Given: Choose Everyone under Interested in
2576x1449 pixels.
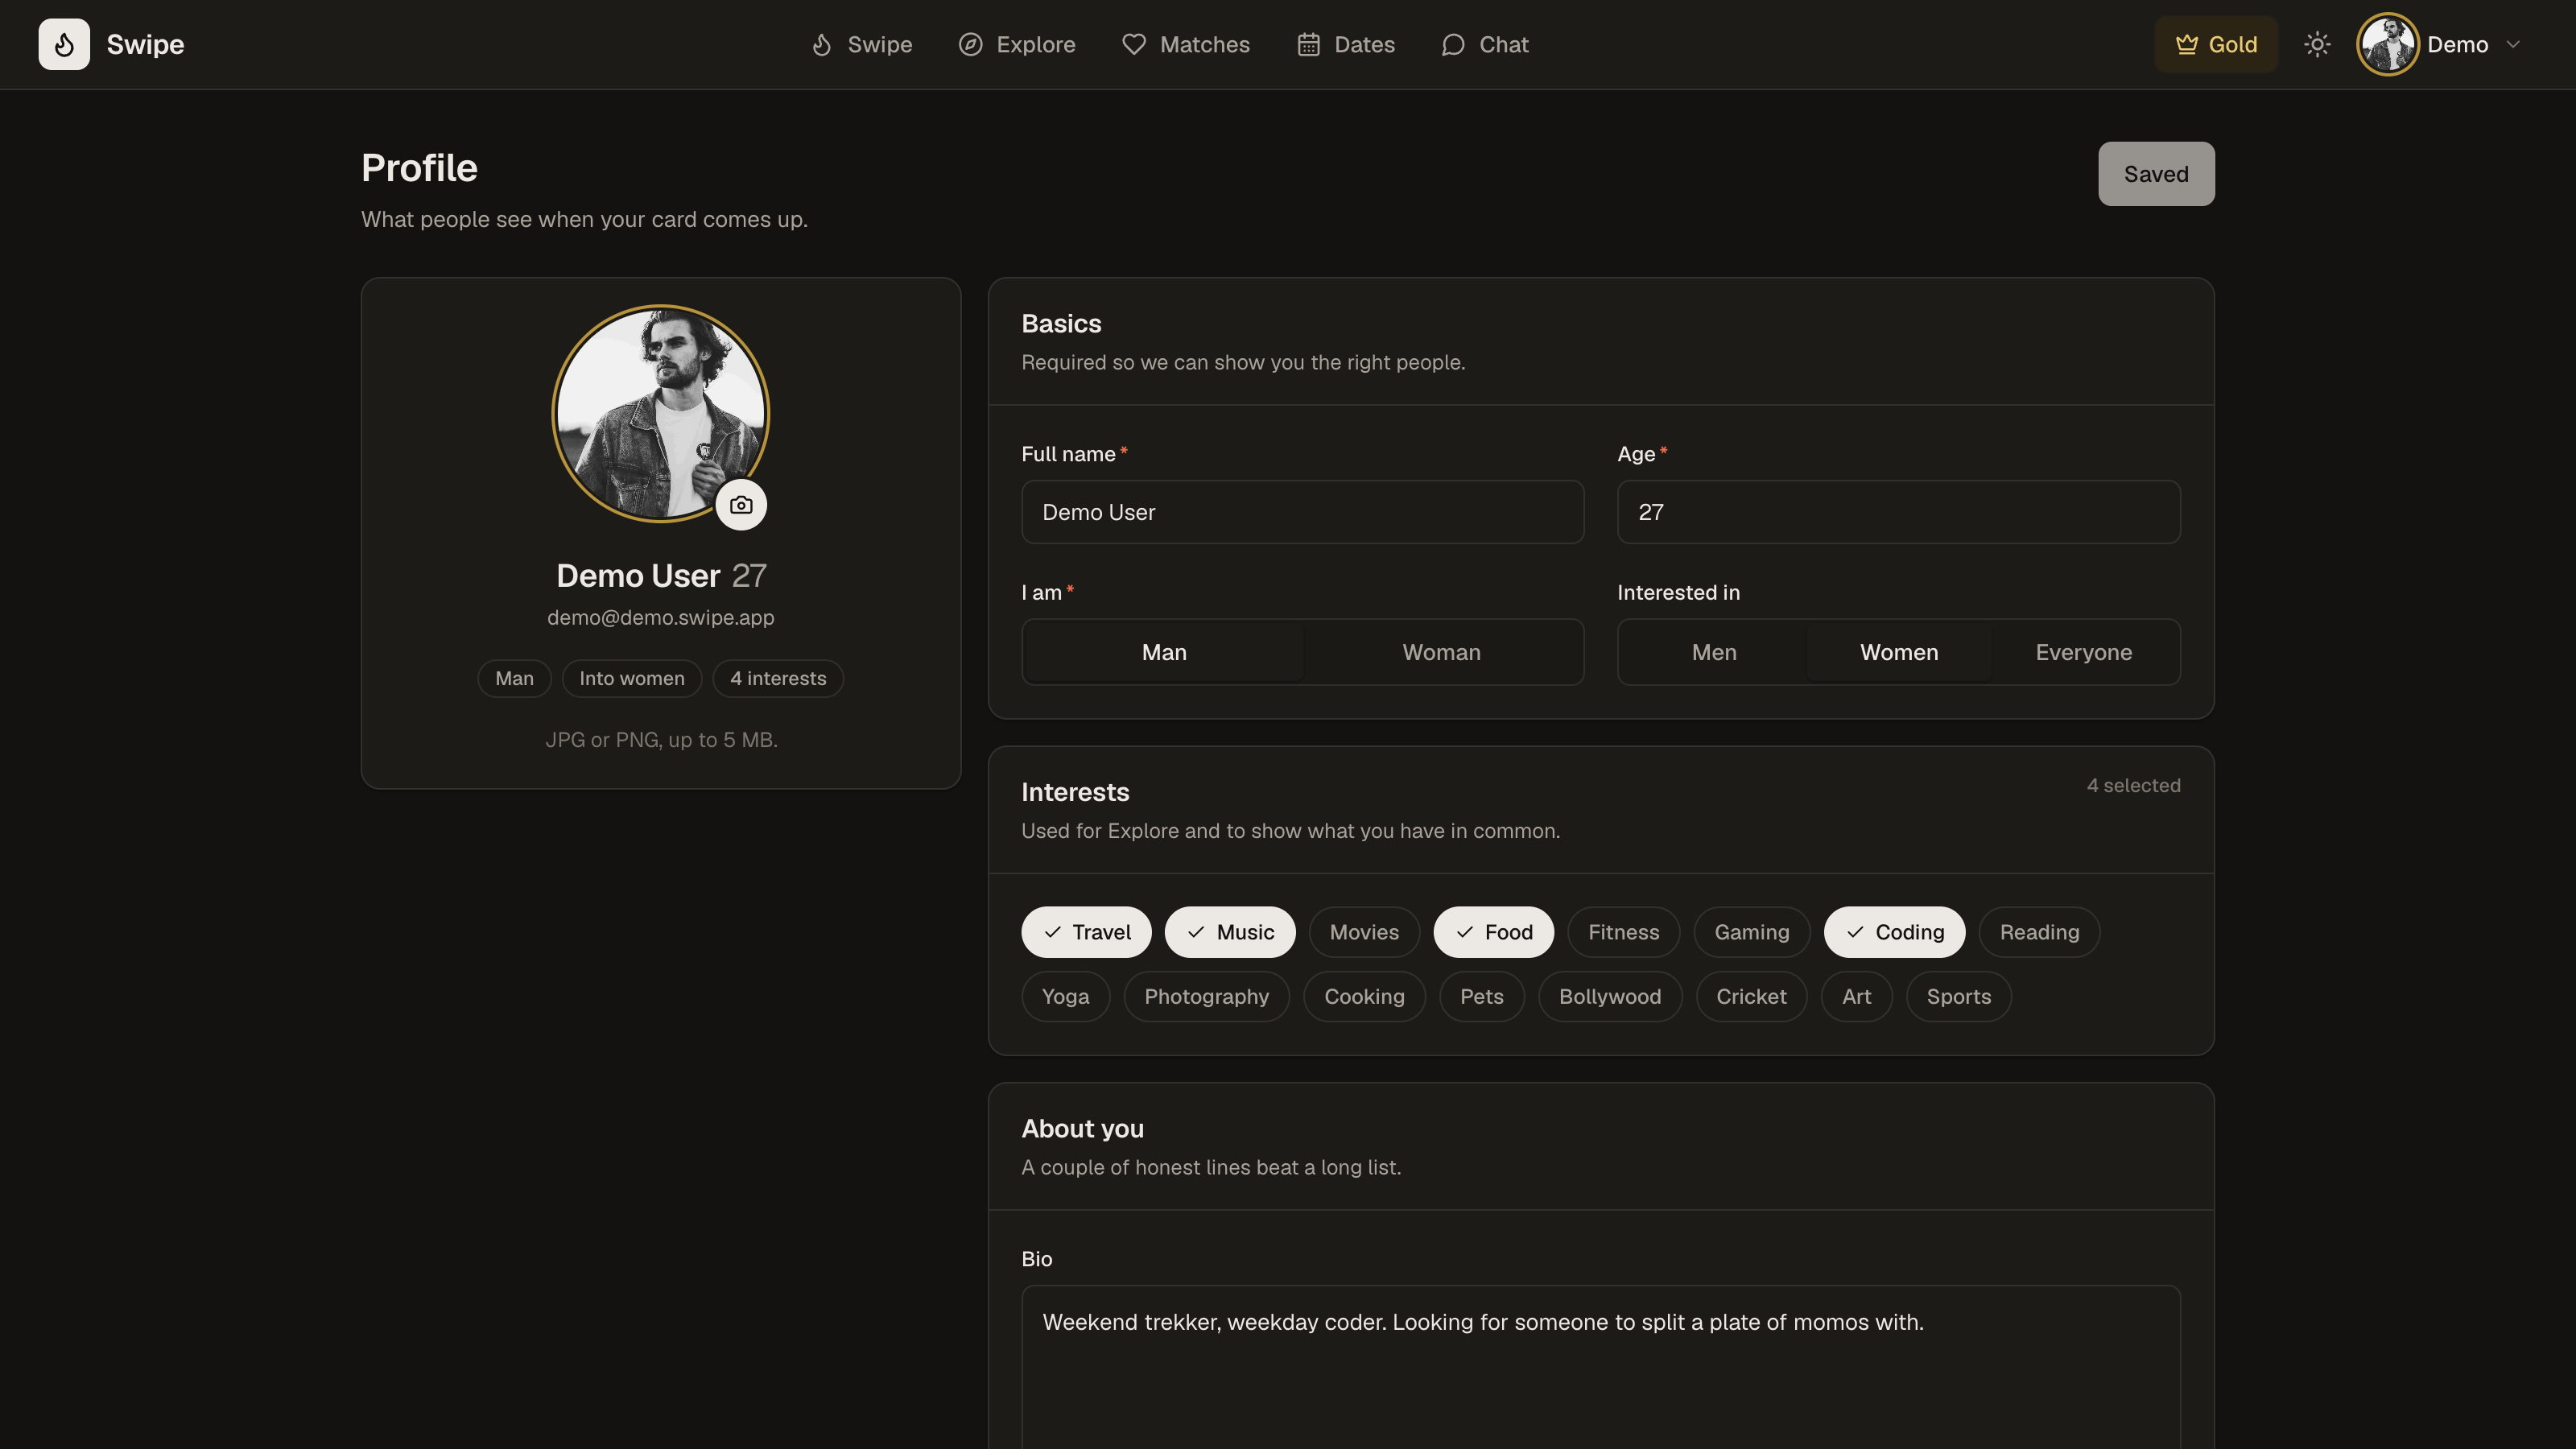Looking at the screenshot, I should point(2084,652).
